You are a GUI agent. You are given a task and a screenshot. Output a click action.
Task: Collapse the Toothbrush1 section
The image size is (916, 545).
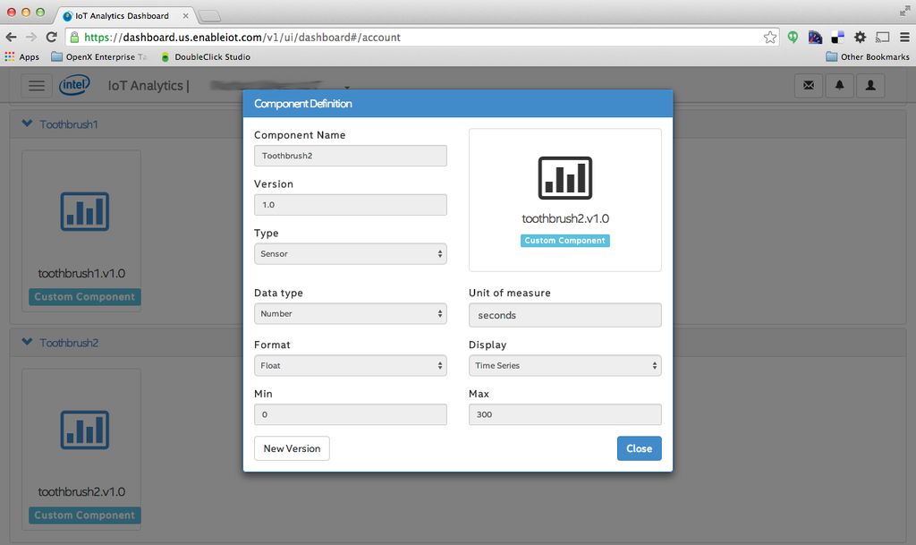[x=27, y=123]
